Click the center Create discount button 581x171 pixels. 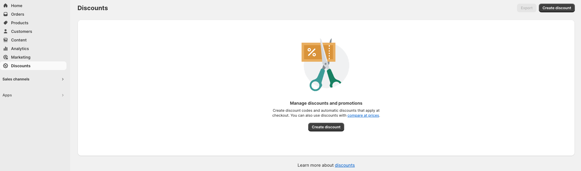(x=326, y=127)
